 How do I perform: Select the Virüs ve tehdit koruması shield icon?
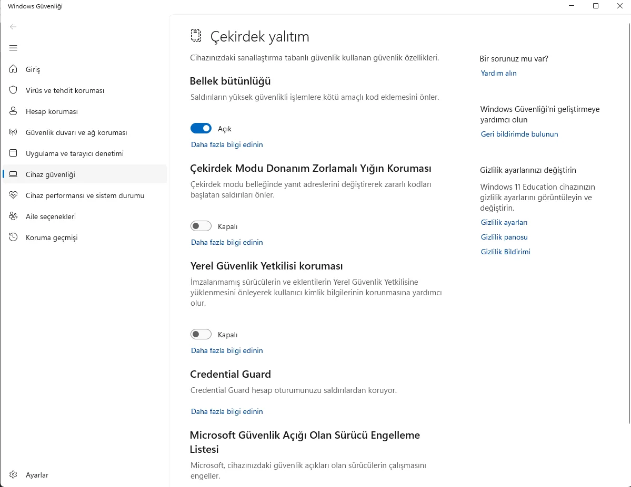click(13, 90)
